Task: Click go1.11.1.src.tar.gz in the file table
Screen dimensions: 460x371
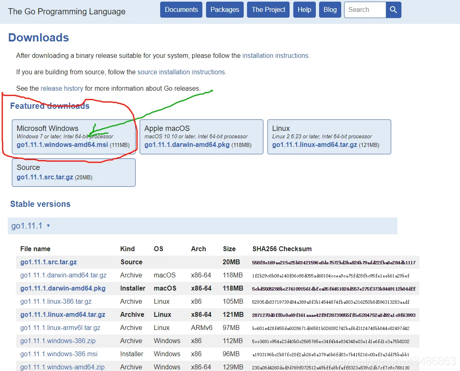Action: click(x=48, y=262)
